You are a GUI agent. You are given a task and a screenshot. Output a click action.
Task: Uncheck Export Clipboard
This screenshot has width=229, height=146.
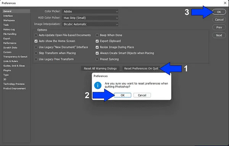tap(97, 41)
